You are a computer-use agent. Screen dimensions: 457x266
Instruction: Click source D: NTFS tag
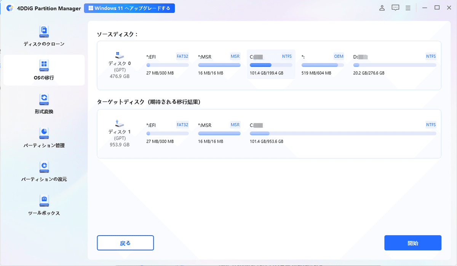pyautogui.click(x=431, y=56)
